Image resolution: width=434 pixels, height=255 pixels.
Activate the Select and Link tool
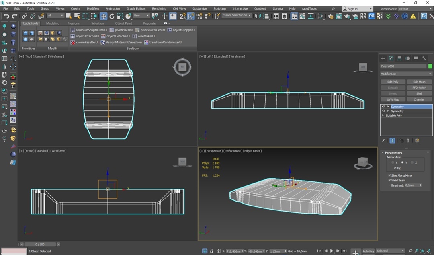[x=25, y=16]
